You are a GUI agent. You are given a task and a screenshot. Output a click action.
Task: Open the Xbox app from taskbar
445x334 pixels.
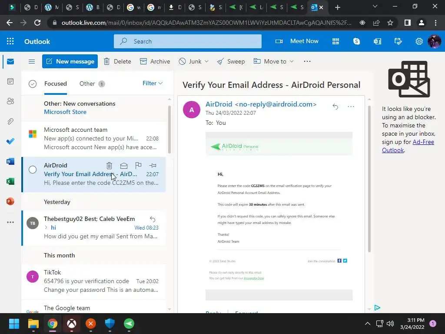tap(72, 324)
